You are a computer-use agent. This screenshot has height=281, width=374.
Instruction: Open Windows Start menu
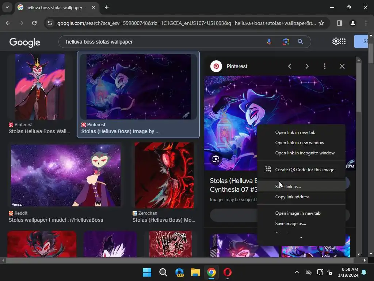pyautogui.click(x=147, y=272)
